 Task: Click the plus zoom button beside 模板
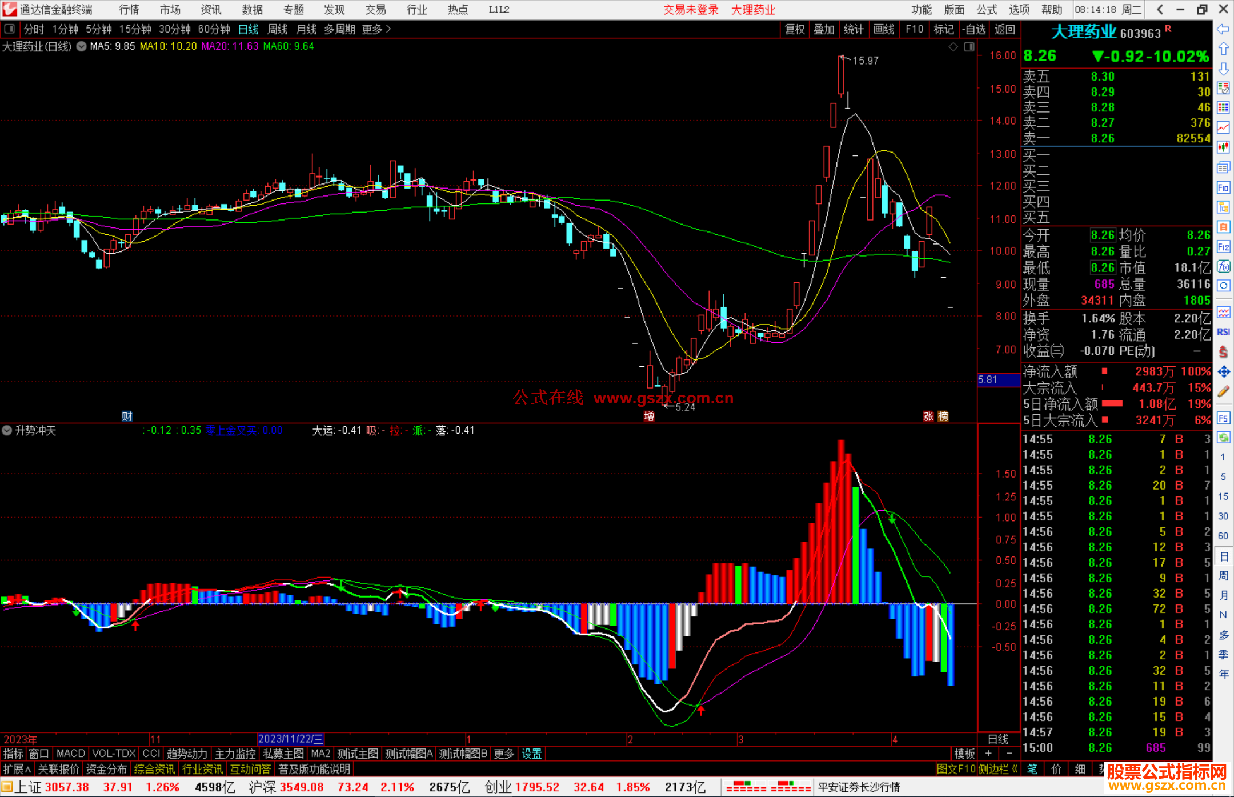coord(989,754)
